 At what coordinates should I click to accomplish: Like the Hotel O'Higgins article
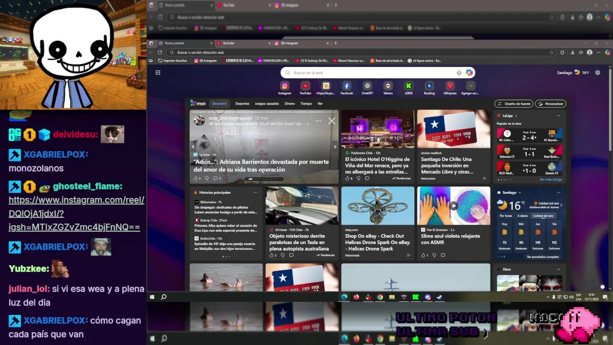347,178
